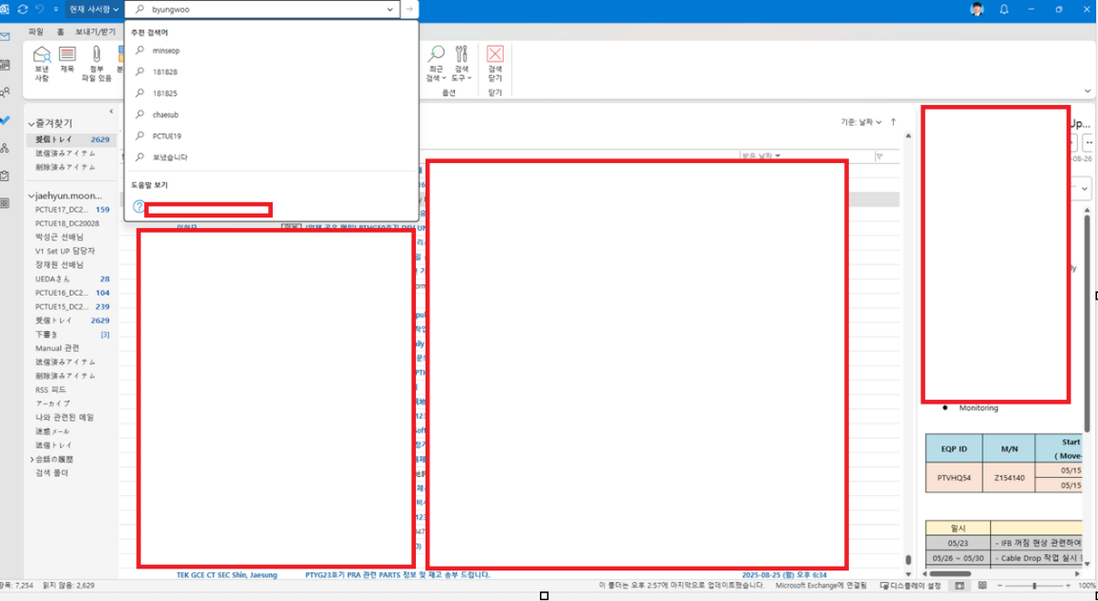
Task: Open the search scope dropdown 현재 사서함
Action: (x=93, y=10)
